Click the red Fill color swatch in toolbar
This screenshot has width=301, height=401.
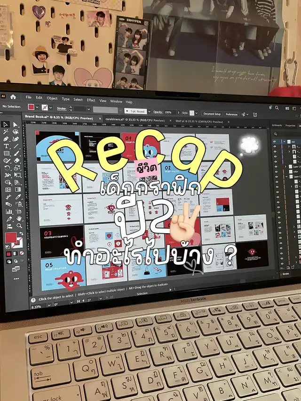tap(10, 238)
